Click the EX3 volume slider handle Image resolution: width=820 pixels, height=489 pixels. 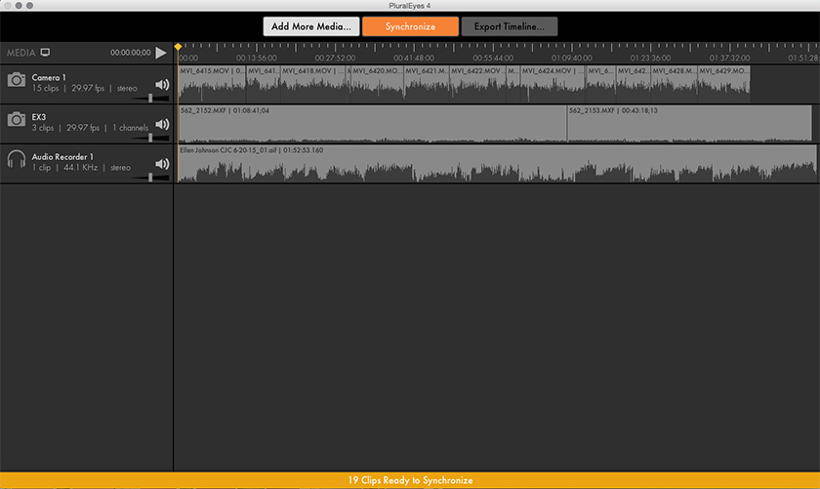pos(150,138)
